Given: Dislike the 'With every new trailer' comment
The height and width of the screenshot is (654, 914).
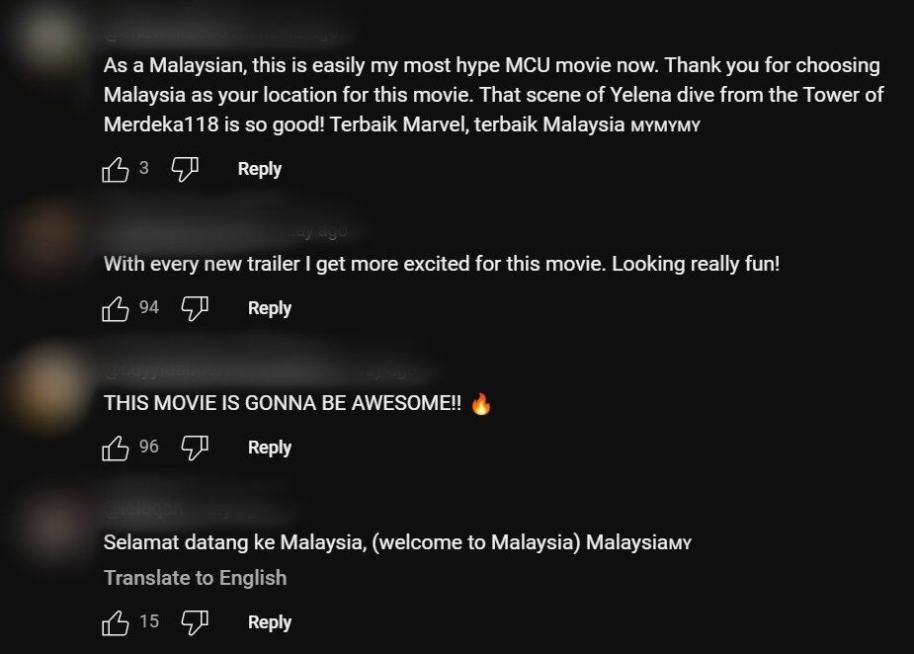Looking at the screenshot, I should (195, 309).
